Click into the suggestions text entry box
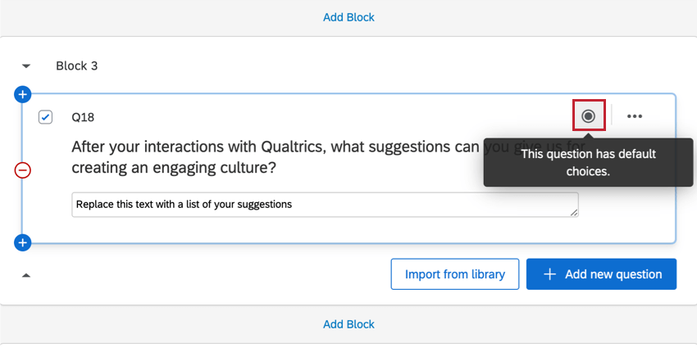This screenshot has height=348, width=697. [x=324, y=204]
